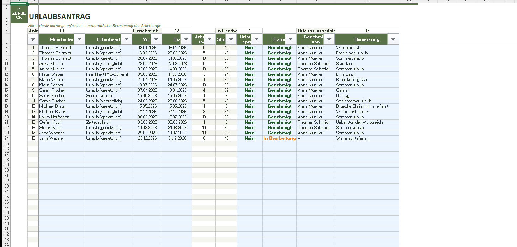Open the Bemerkung column filter dropdown
This screenshot has height=247, width=517.
pos(393,39)
